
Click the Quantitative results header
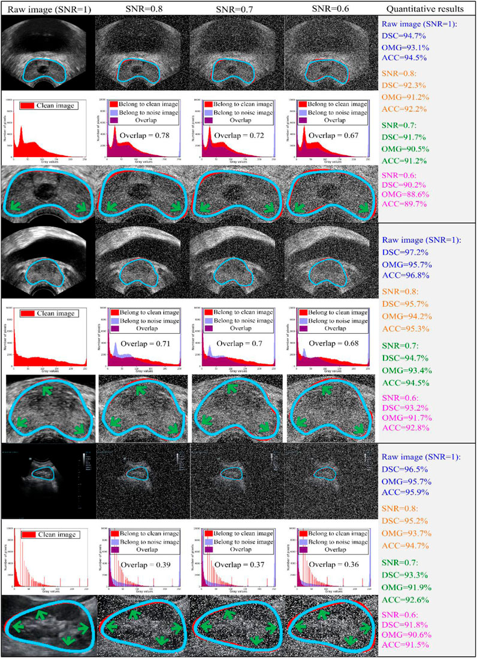(425, 8)
